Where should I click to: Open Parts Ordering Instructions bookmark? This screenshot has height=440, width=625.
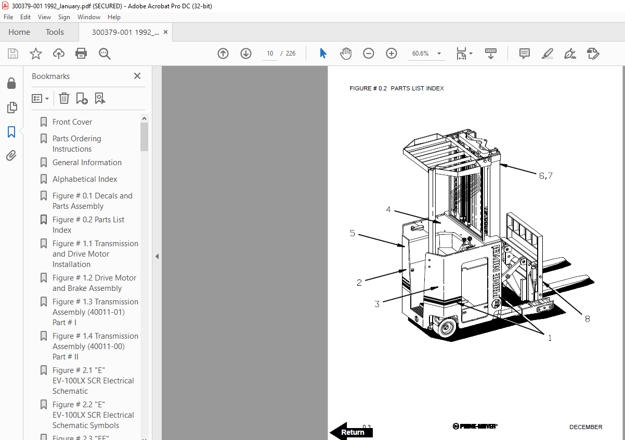coord(77,144)
